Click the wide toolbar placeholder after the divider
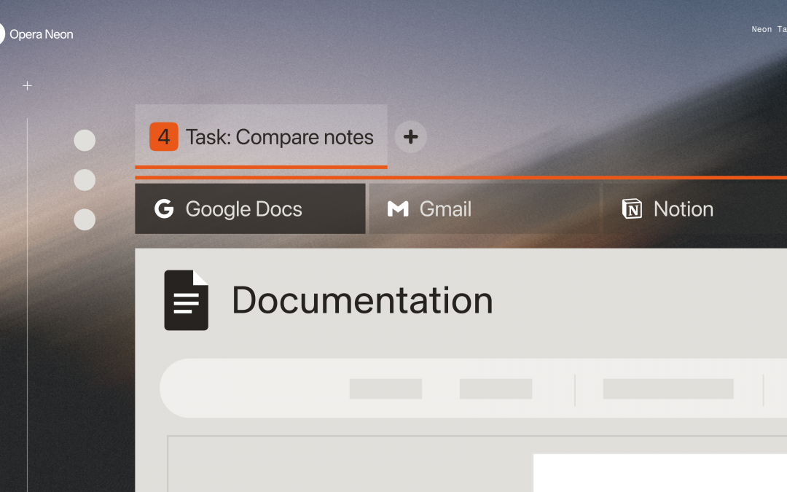 [x=667, y=388]
